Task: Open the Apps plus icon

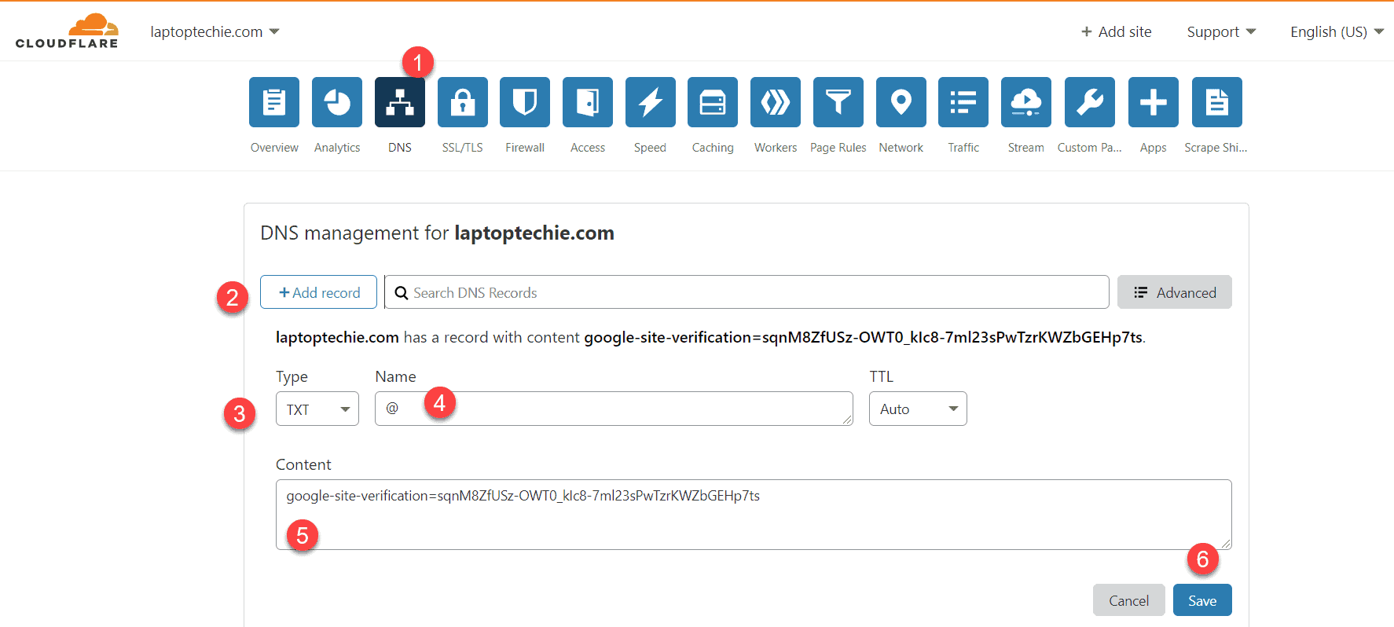Action: coord(1154,102)
